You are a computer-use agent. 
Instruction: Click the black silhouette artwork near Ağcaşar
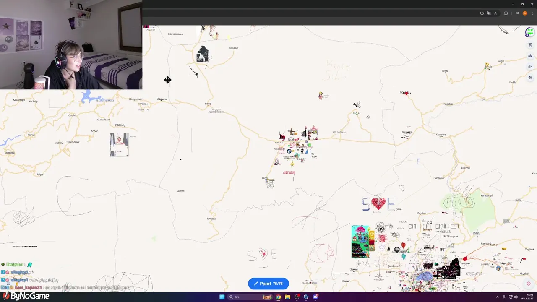tap(202, 54)
